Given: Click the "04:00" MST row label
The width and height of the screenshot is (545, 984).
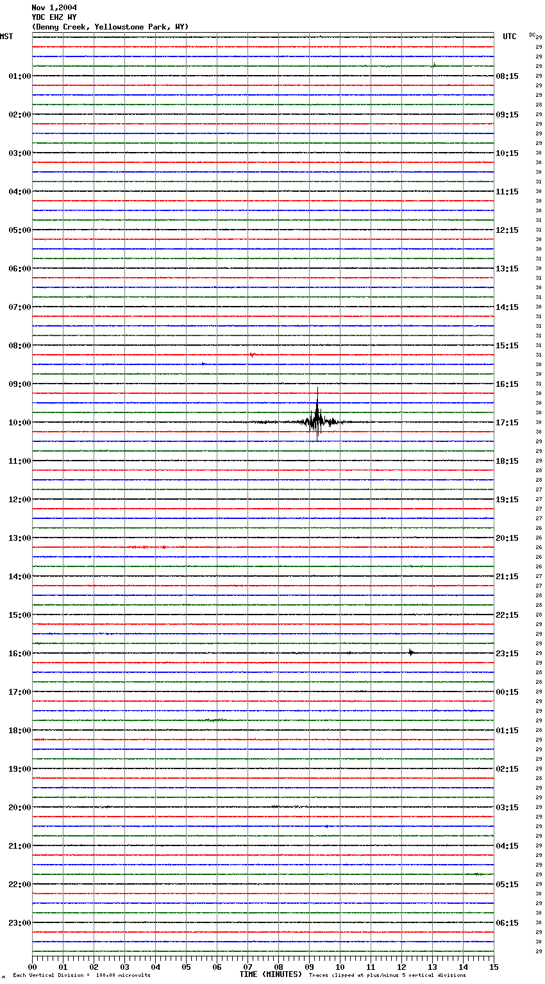Looking at the screenshot, I should (x=20, y=192).
